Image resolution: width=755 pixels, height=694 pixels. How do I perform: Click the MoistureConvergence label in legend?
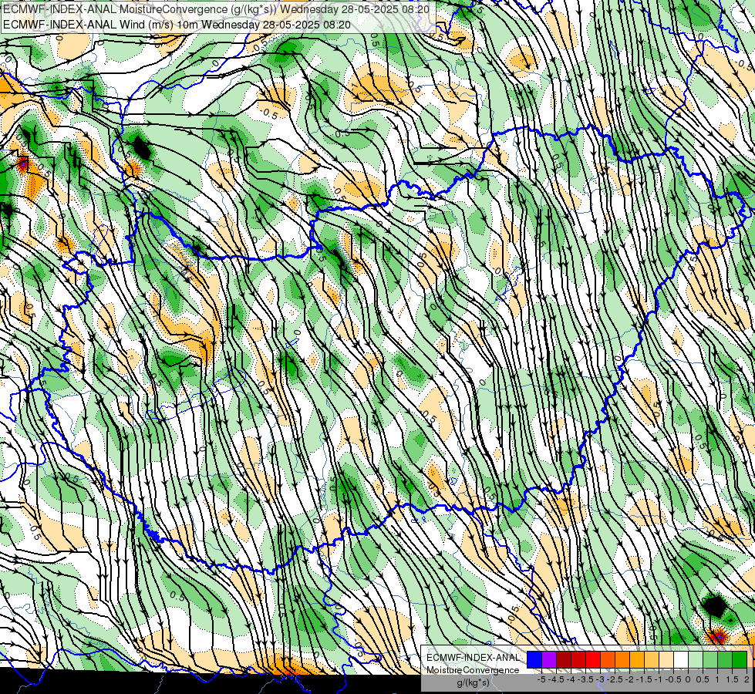coord(473,670)
